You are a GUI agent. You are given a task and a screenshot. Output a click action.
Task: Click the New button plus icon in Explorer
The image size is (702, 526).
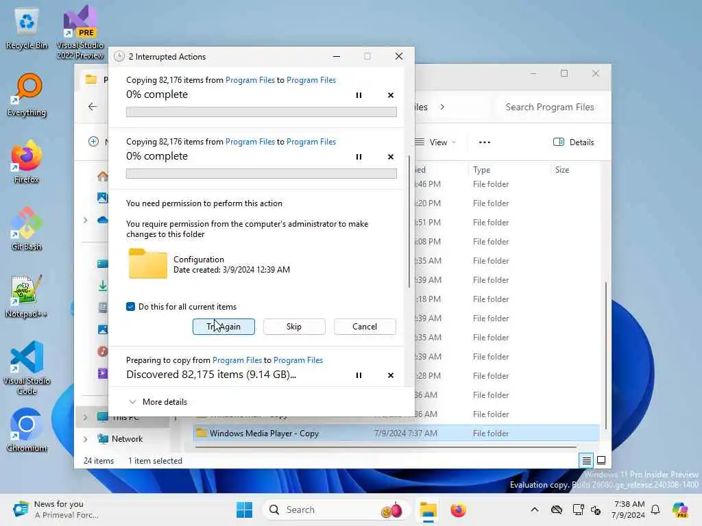(93, 142)
